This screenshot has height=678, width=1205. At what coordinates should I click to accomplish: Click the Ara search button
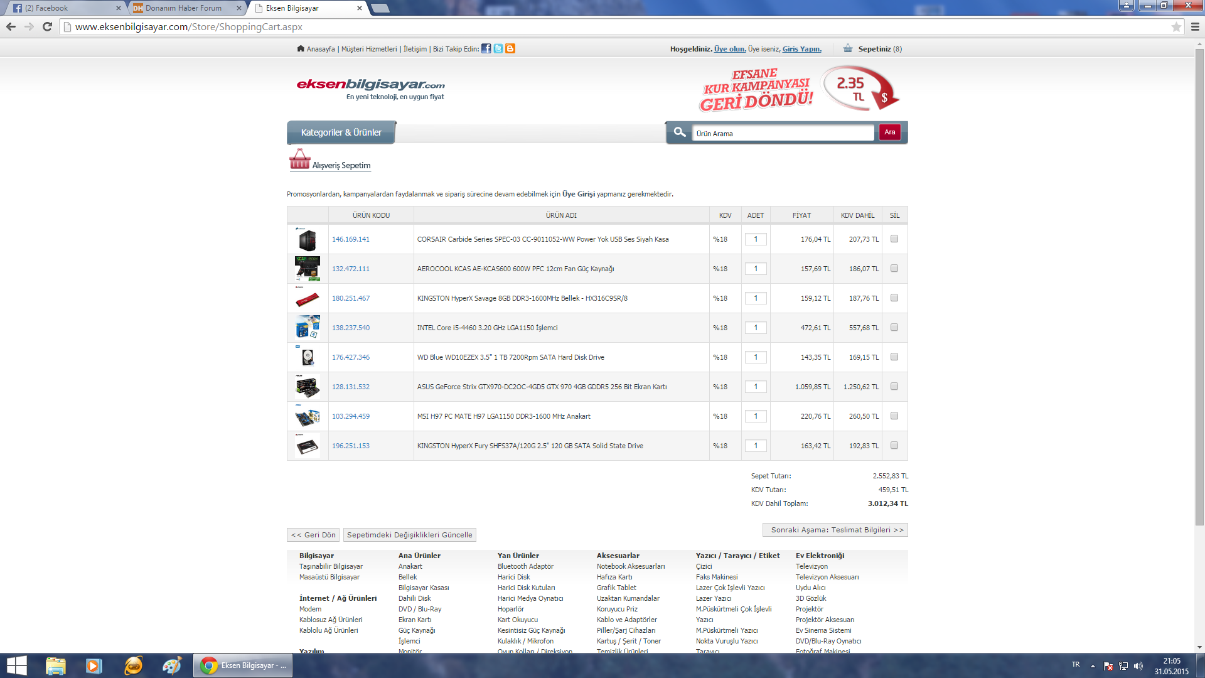(x=890, y=132)
